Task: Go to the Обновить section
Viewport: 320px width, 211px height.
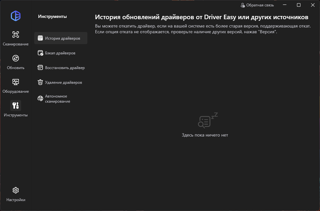Action: (16, 62)
